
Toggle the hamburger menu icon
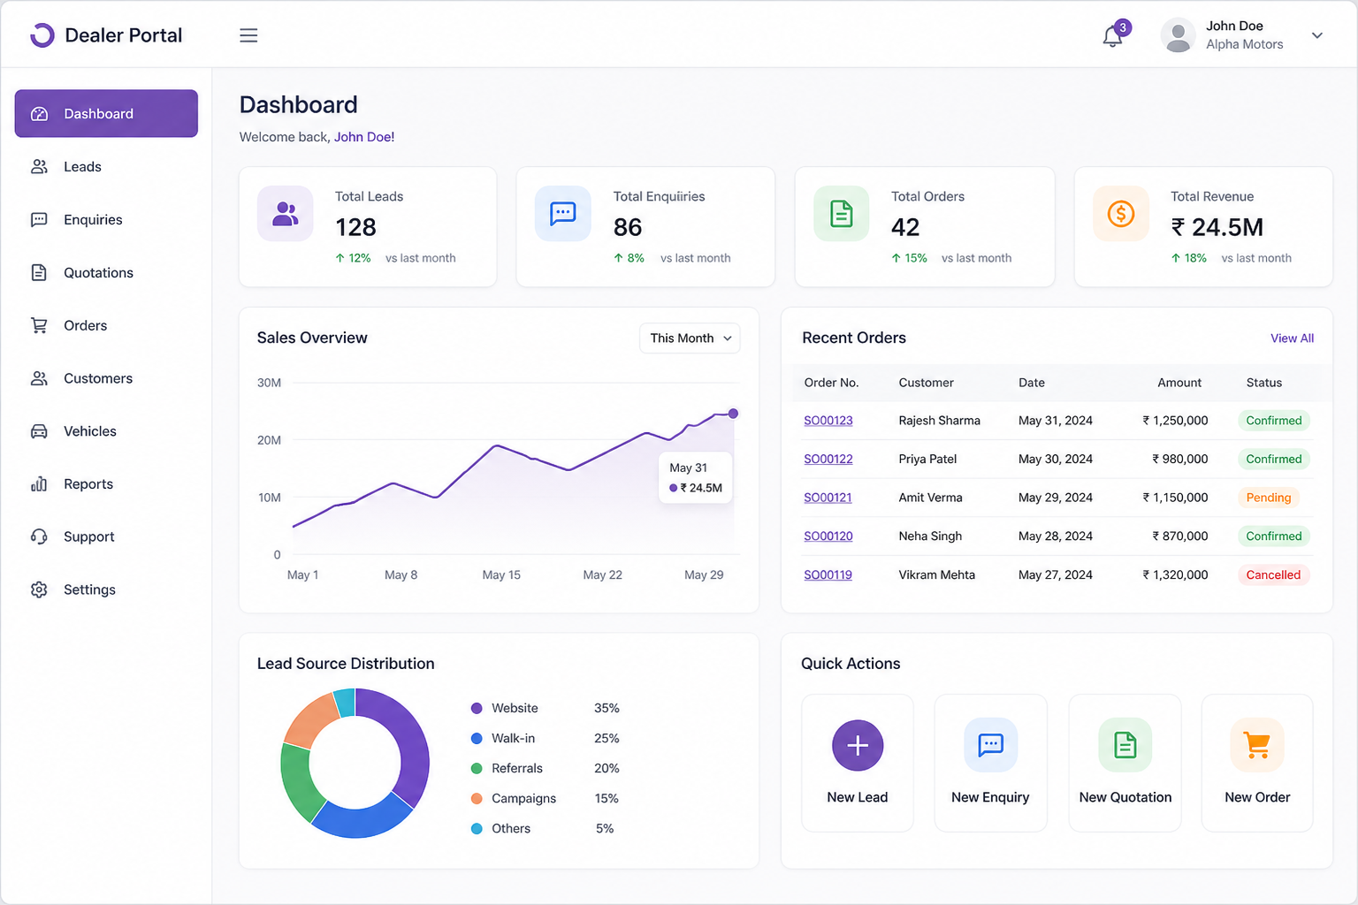(248, 35)
